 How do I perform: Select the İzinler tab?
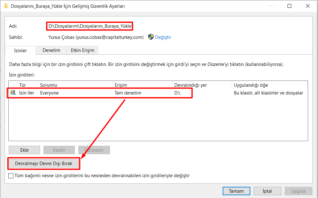(x=20, y=50)
